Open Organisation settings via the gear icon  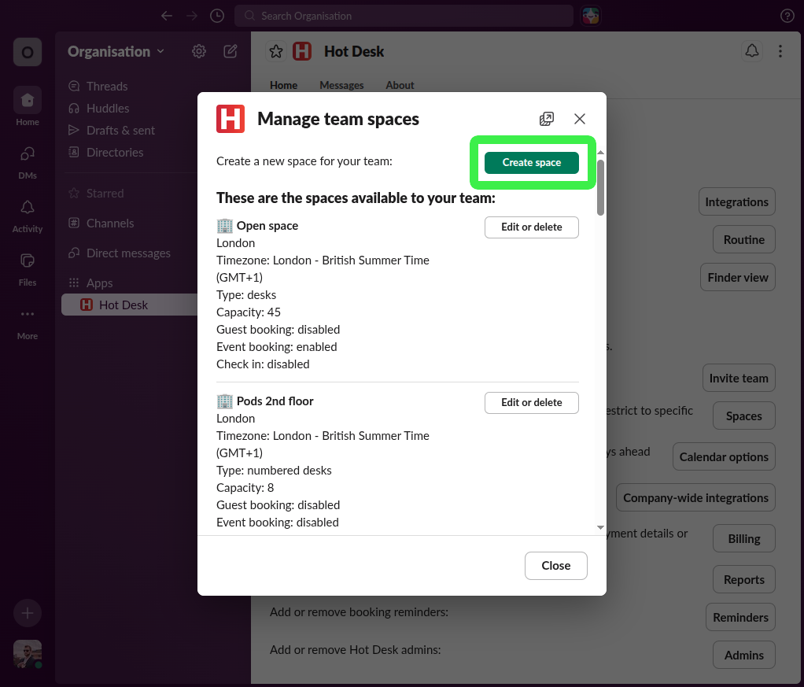point(198,50)
